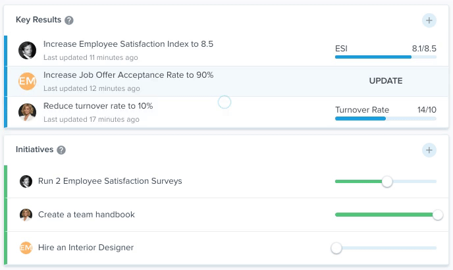Click 'Last updated 11 minutes ago' text

point(91,57)
